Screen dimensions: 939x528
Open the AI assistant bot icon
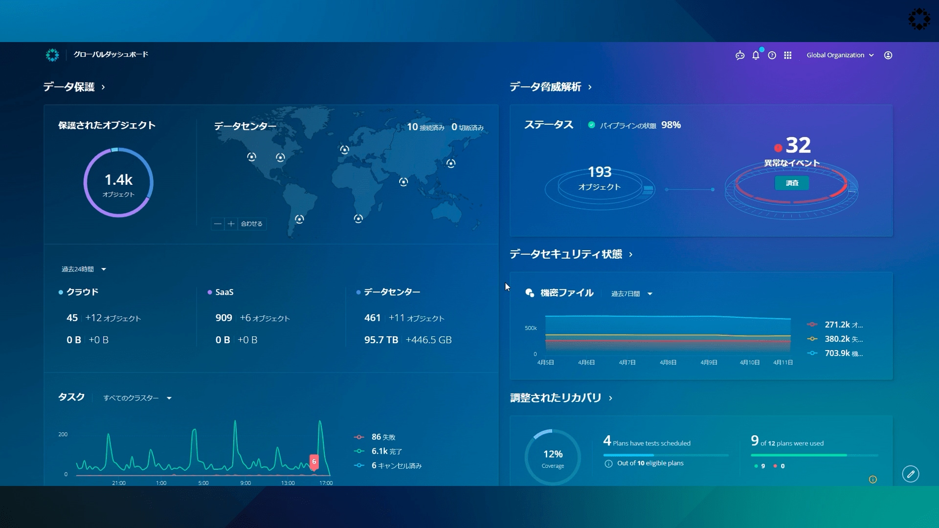[x=739, y=55]
